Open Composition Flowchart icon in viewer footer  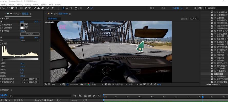point(151,84)
